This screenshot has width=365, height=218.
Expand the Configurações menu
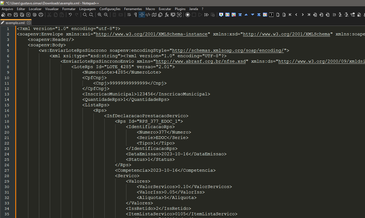110,9
